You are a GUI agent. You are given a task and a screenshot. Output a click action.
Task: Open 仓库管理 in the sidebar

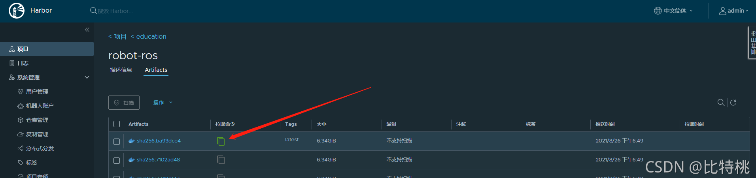[37, 120]
